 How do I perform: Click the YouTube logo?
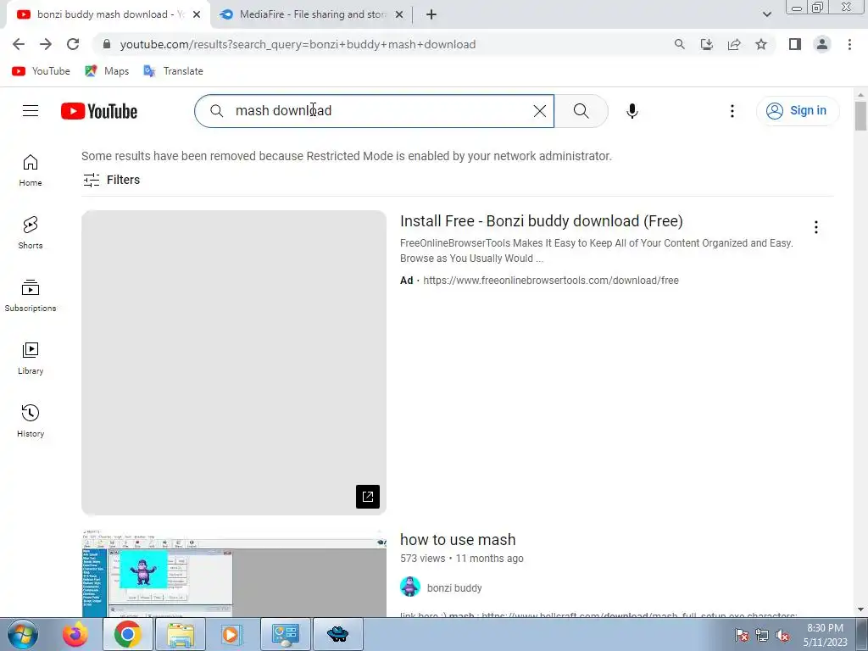(99, 111)
